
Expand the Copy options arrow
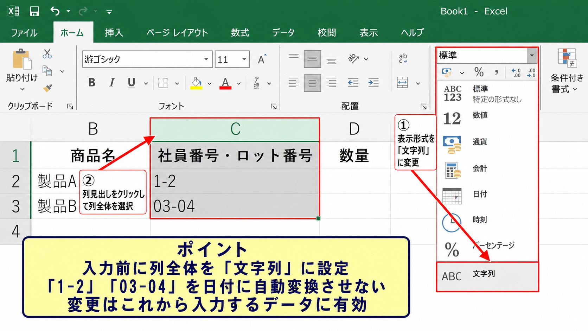point(62,71)
